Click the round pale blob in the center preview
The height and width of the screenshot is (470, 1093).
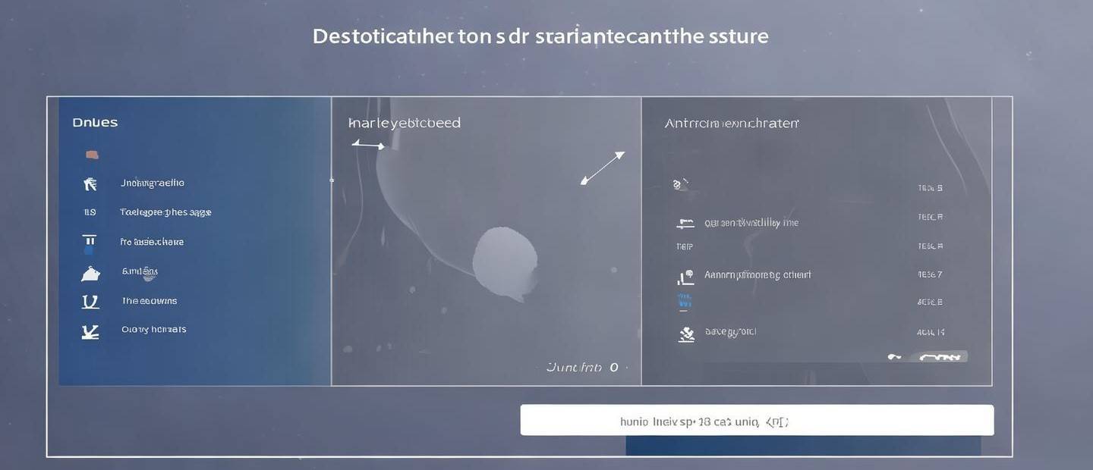pos(505,262)
